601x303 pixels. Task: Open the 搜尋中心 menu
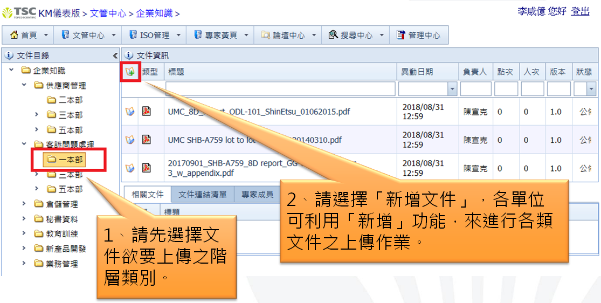point(356,35)
